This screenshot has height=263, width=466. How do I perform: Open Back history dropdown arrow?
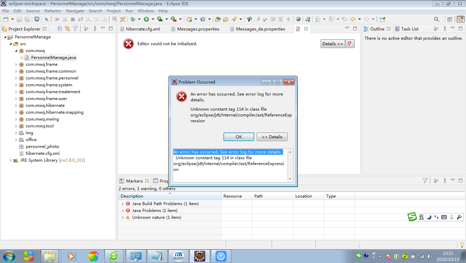(359, 19)
